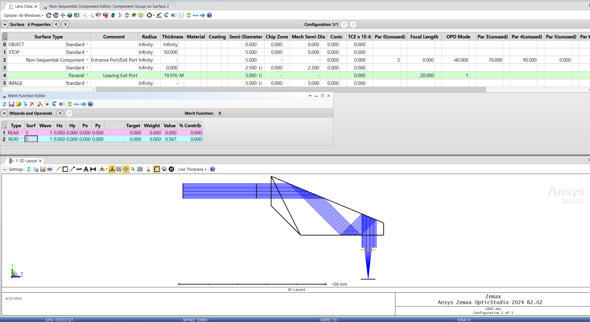Delete merit function using red X icon
Image resolution: width=590 pixels, height=322 pixels.
32,104
